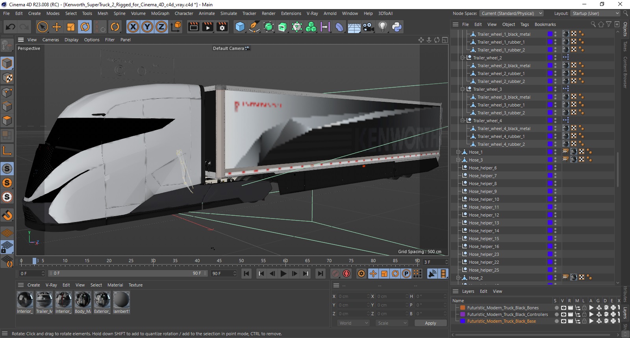Switch to Texture mode
The height and width of the screenshot is (338, 630).
pos(7,78)
